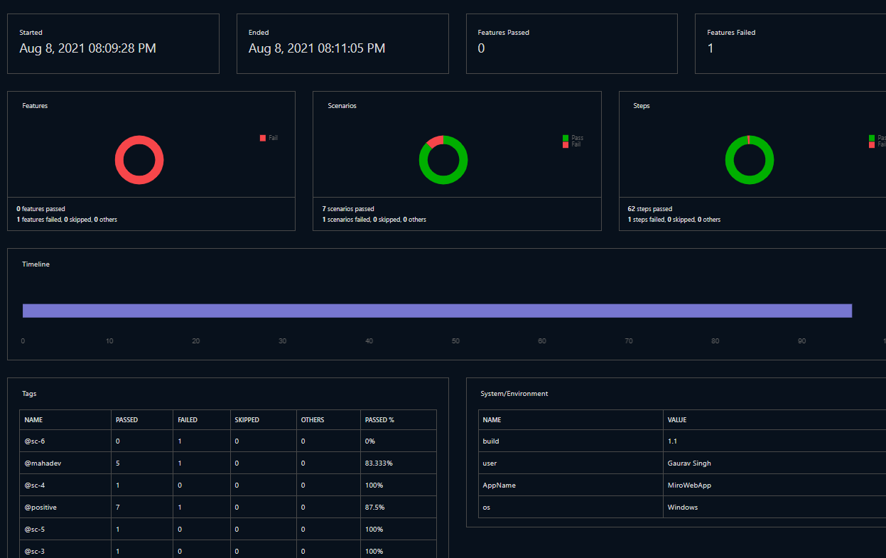Click the VALUE header in System/Environment table
886x558 pixels.
(677, 420)
